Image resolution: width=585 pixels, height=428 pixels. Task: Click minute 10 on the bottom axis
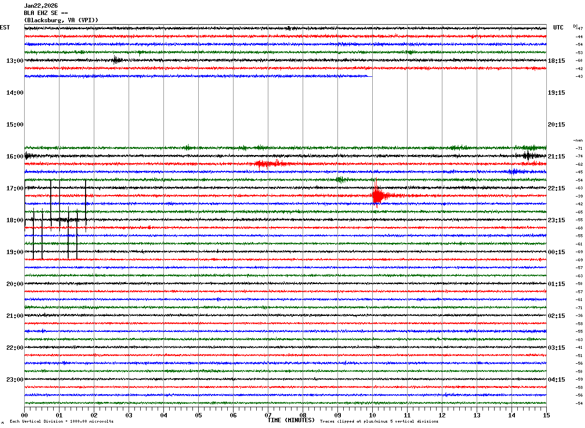click(372, 415)
